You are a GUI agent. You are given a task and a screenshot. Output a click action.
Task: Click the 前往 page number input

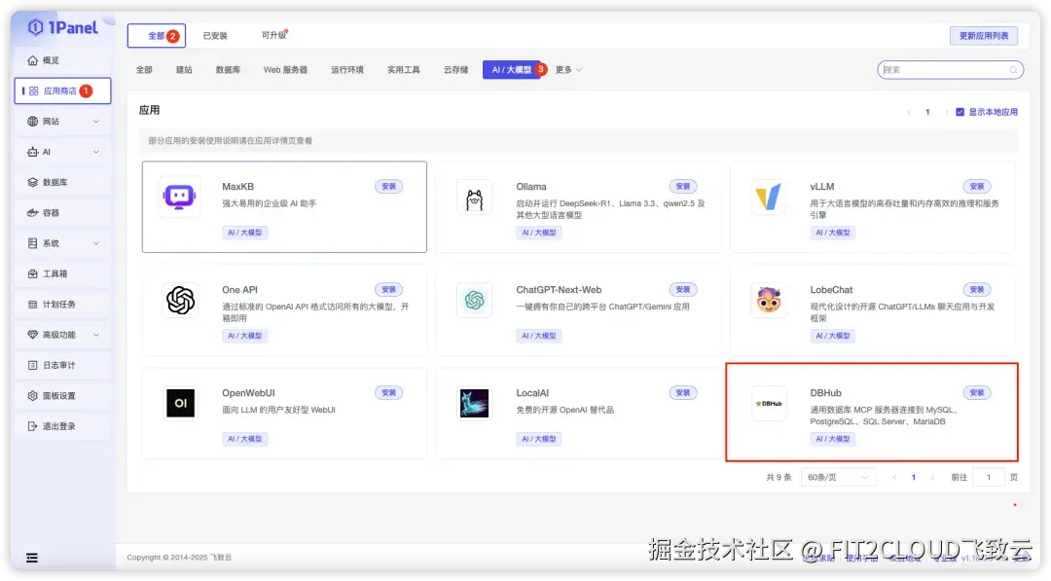pyautogui.click(x=988, y=477)
